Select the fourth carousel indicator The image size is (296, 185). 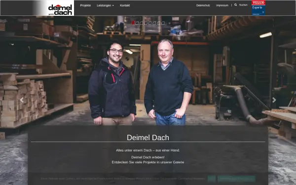tap(146, 23)
